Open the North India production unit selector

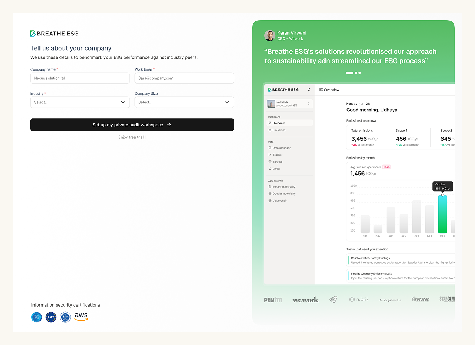(289, 104)
